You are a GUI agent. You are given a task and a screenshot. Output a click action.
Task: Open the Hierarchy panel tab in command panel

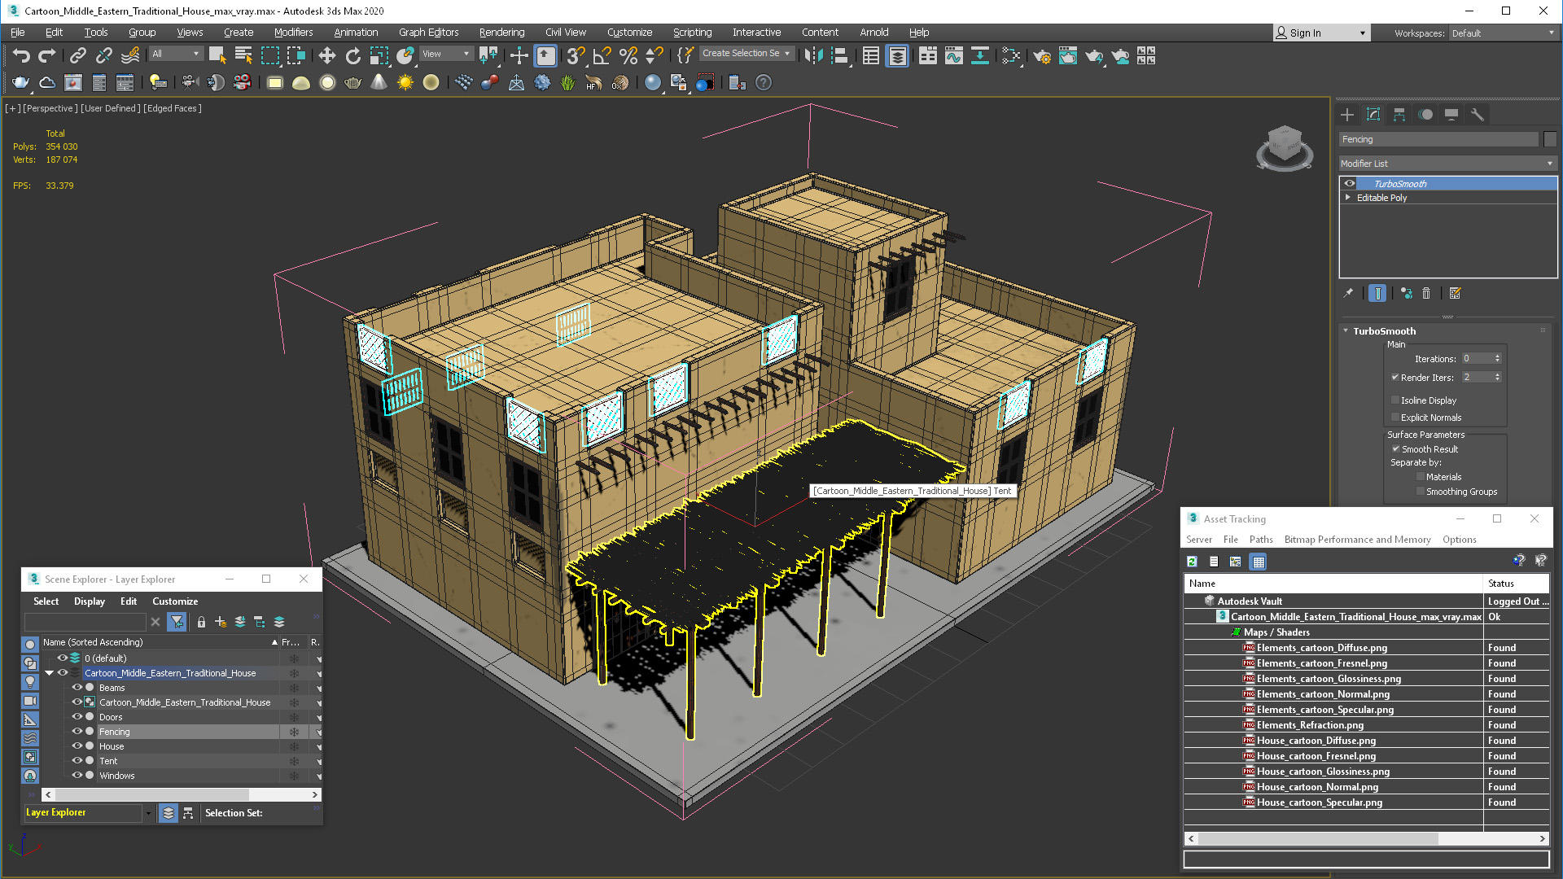1399,115
